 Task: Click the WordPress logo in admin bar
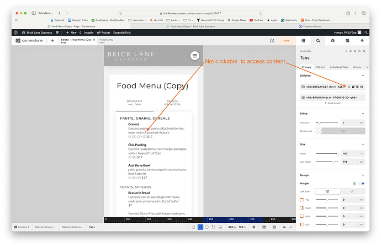pyautogui.click(x=16, y=33)
